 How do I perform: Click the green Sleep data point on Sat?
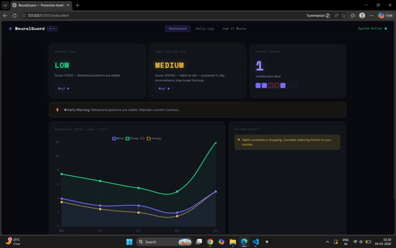tap(177, 191)
